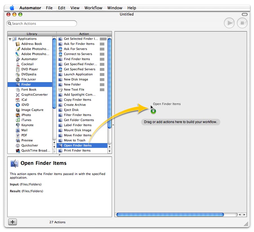Select Image Capture in the Library
This screenshot has height=232, width=254.
point(32,110)
